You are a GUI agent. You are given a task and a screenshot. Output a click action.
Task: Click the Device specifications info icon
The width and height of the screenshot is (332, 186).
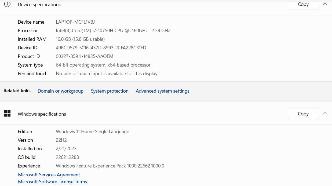[7, 4]
